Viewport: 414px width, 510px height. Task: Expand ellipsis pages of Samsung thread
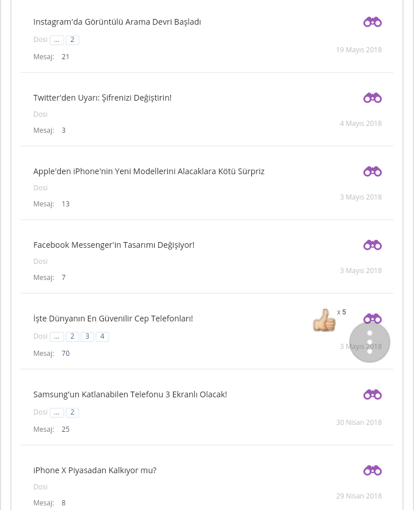(56, 413)
